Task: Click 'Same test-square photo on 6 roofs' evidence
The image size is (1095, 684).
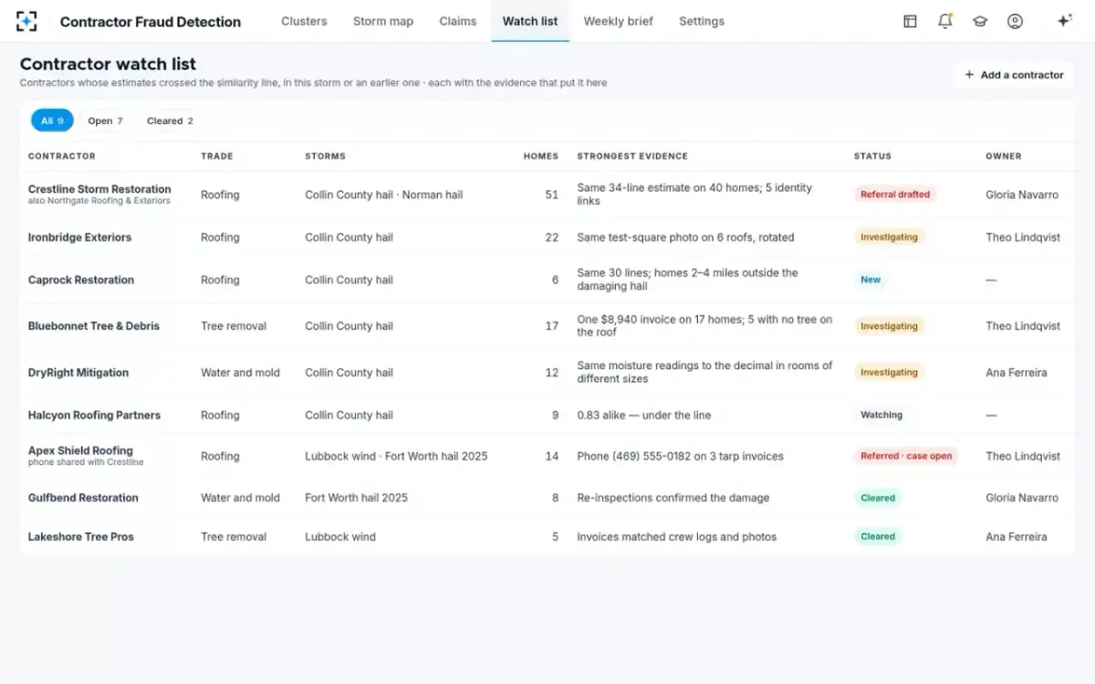Action: click(685, 237)
